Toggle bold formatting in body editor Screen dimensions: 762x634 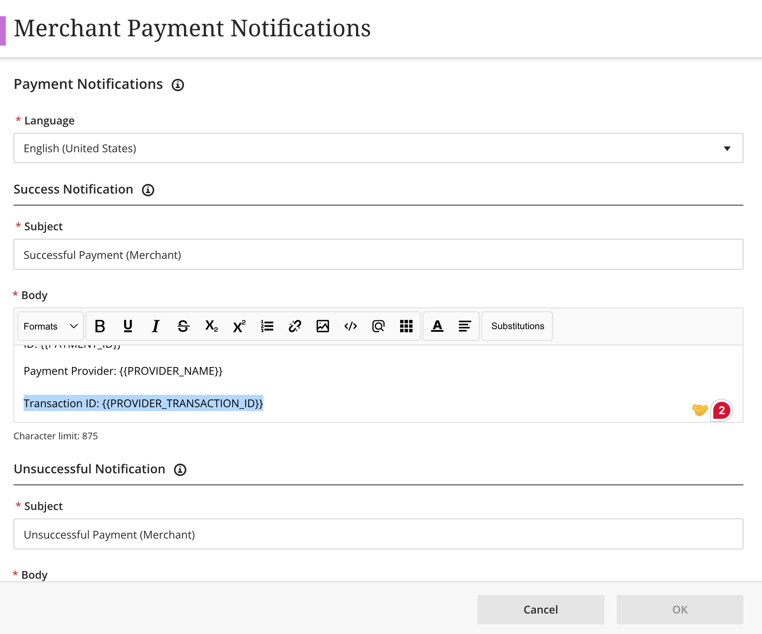(x=100, y=326)
